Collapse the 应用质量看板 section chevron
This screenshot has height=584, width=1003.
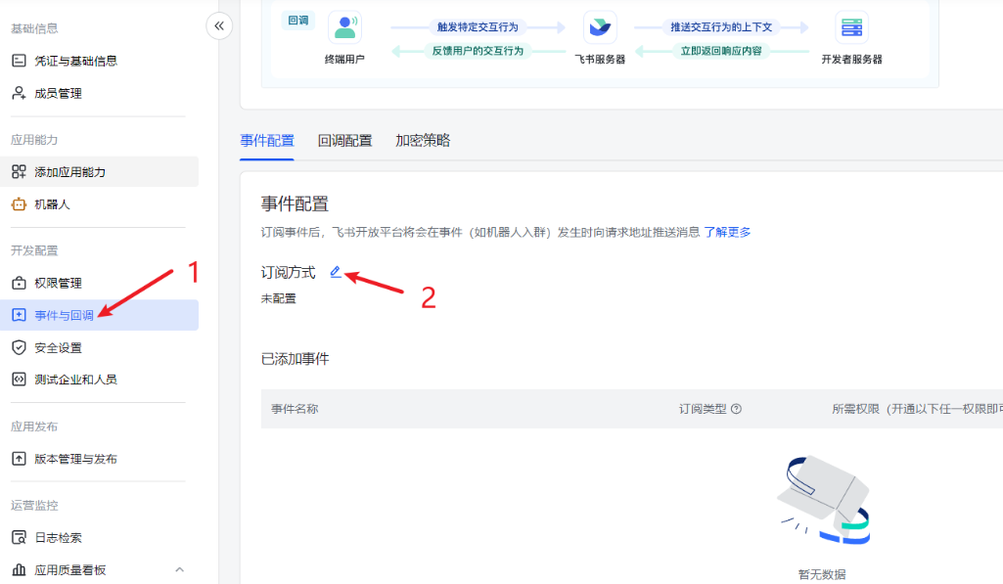coord(179,569)
